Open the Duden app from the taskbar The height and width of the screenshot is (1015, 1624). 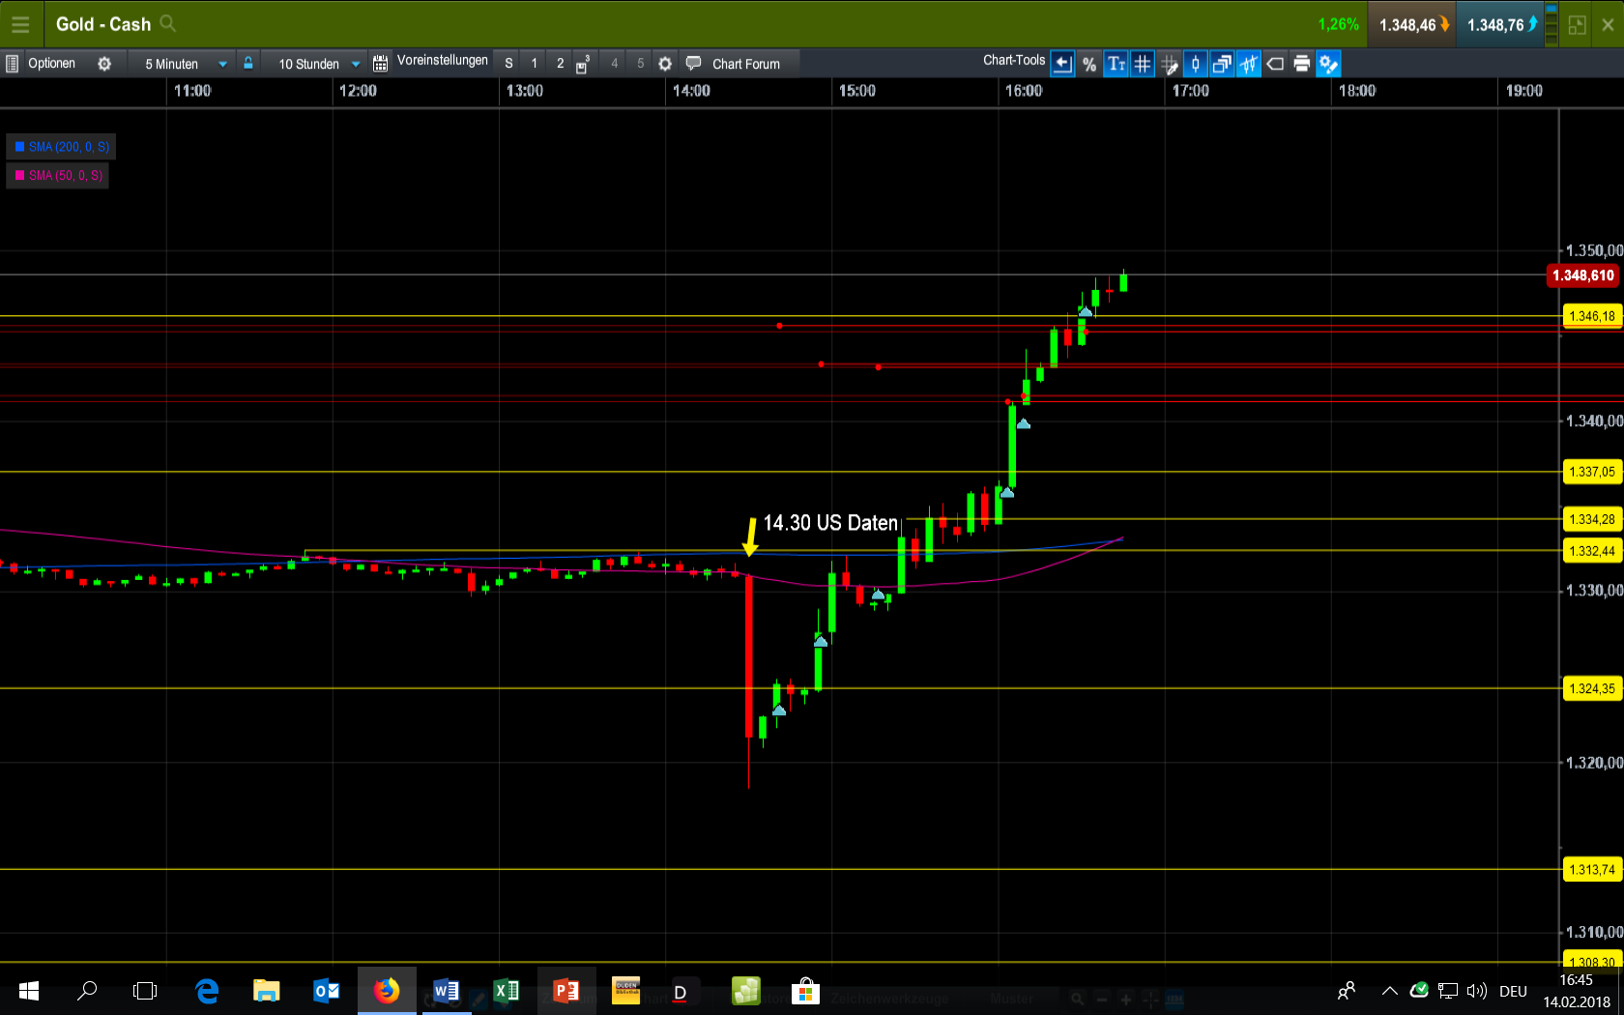click(626, 991)
